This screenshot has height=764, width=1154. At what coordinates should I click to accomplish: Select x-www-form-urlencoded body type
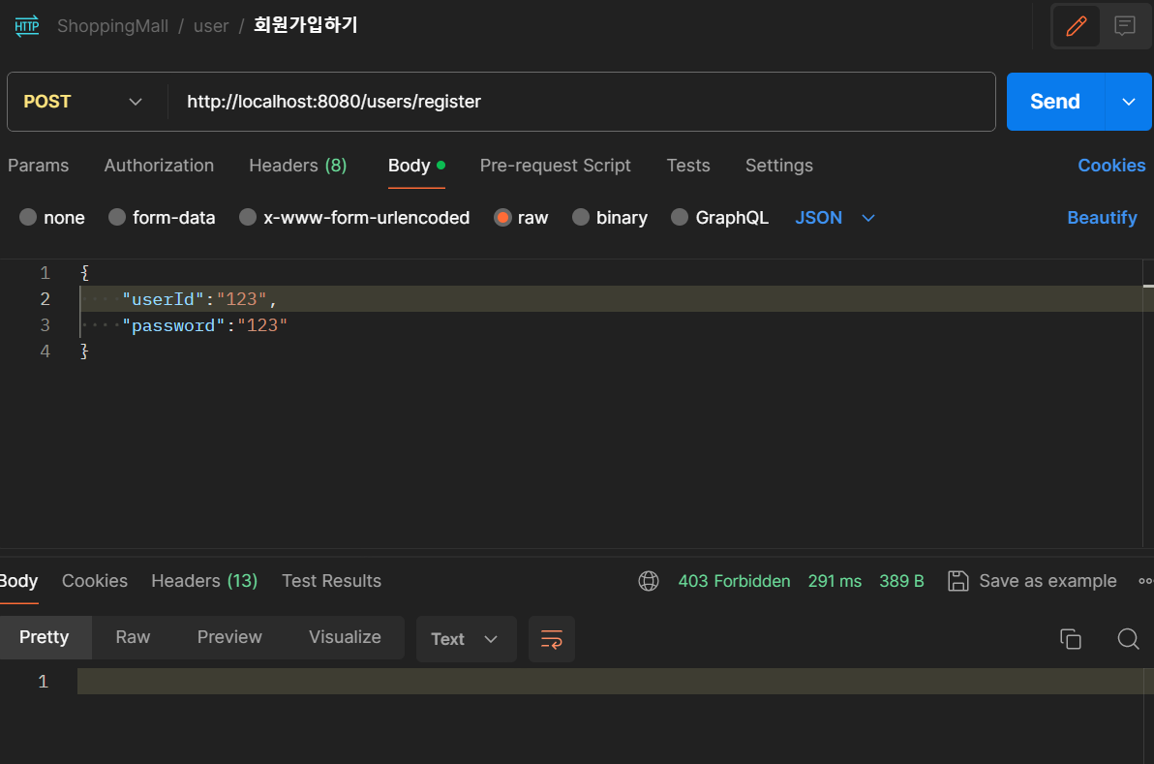(354, 217)
